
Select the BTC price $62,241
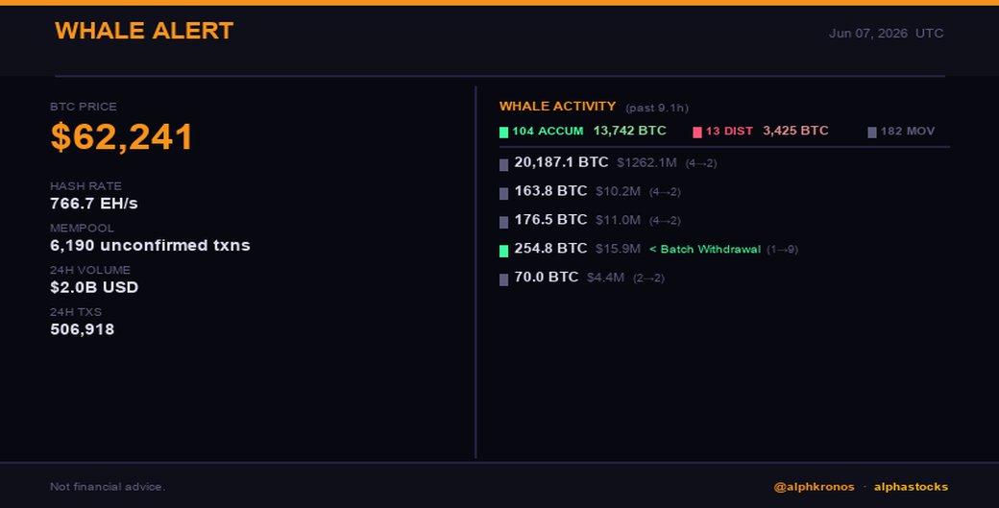coord(121,136)
